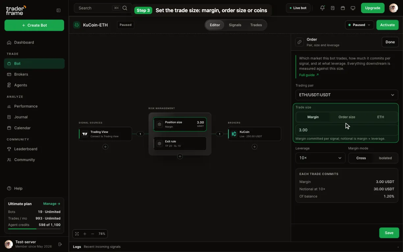Click the Trading View logo icon
This screenshot has width=403, height=252.
85,134
